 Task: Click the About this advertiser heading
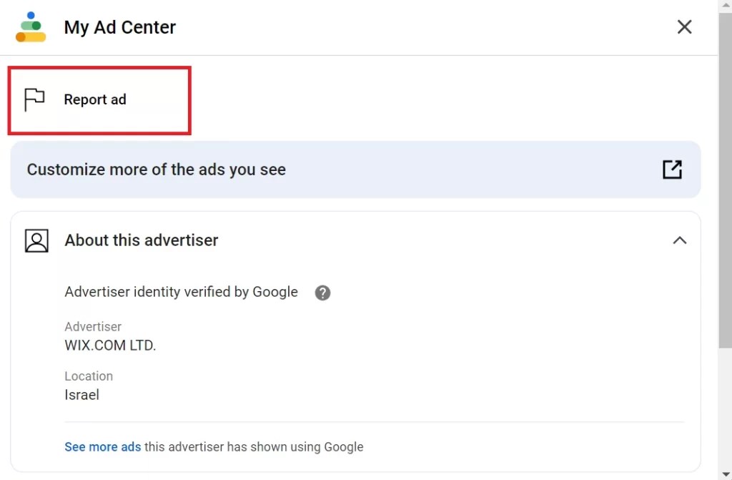click(141, 240)
